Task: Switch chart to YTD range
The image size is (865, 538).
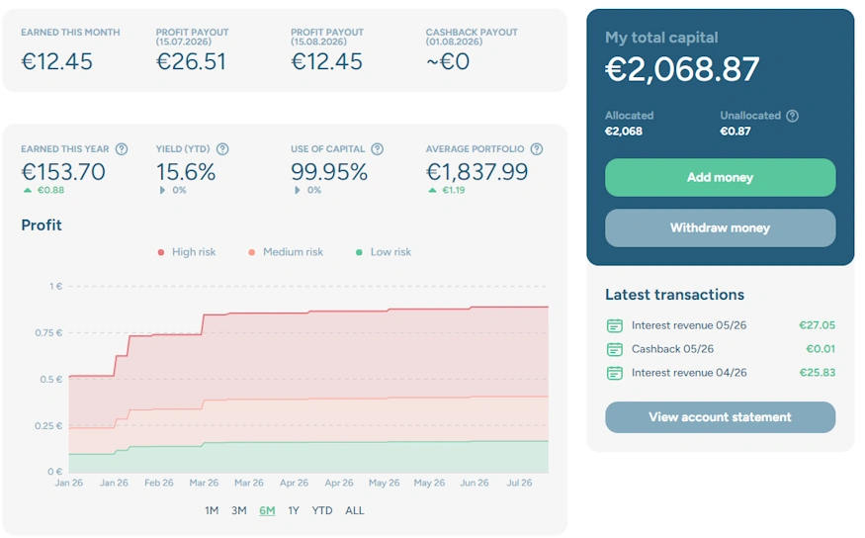Action: point(322,510)
